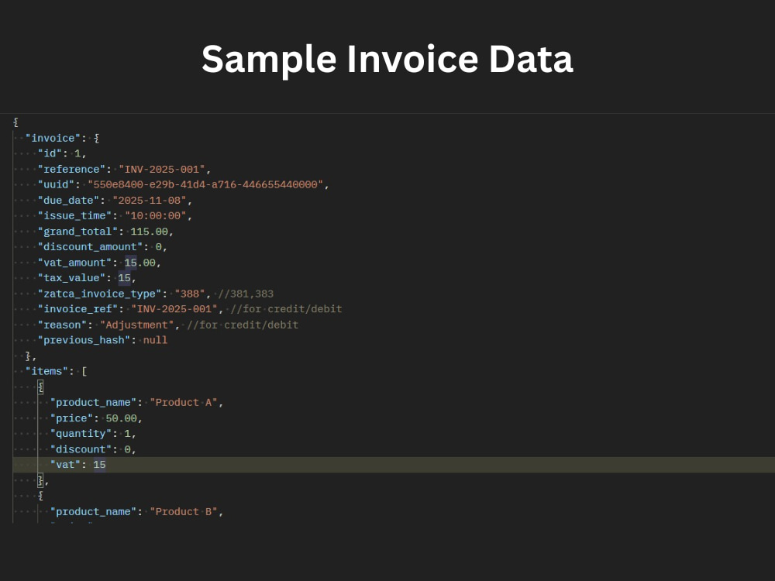The image size is (775, 581).
Task: Click the grand_total value 115.00
Action: coord(150,232)
